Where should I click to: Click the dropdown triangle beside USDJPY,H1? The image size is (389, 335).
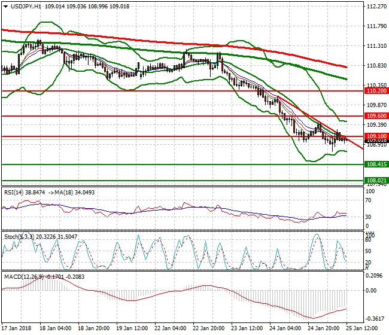click(5, 7)
